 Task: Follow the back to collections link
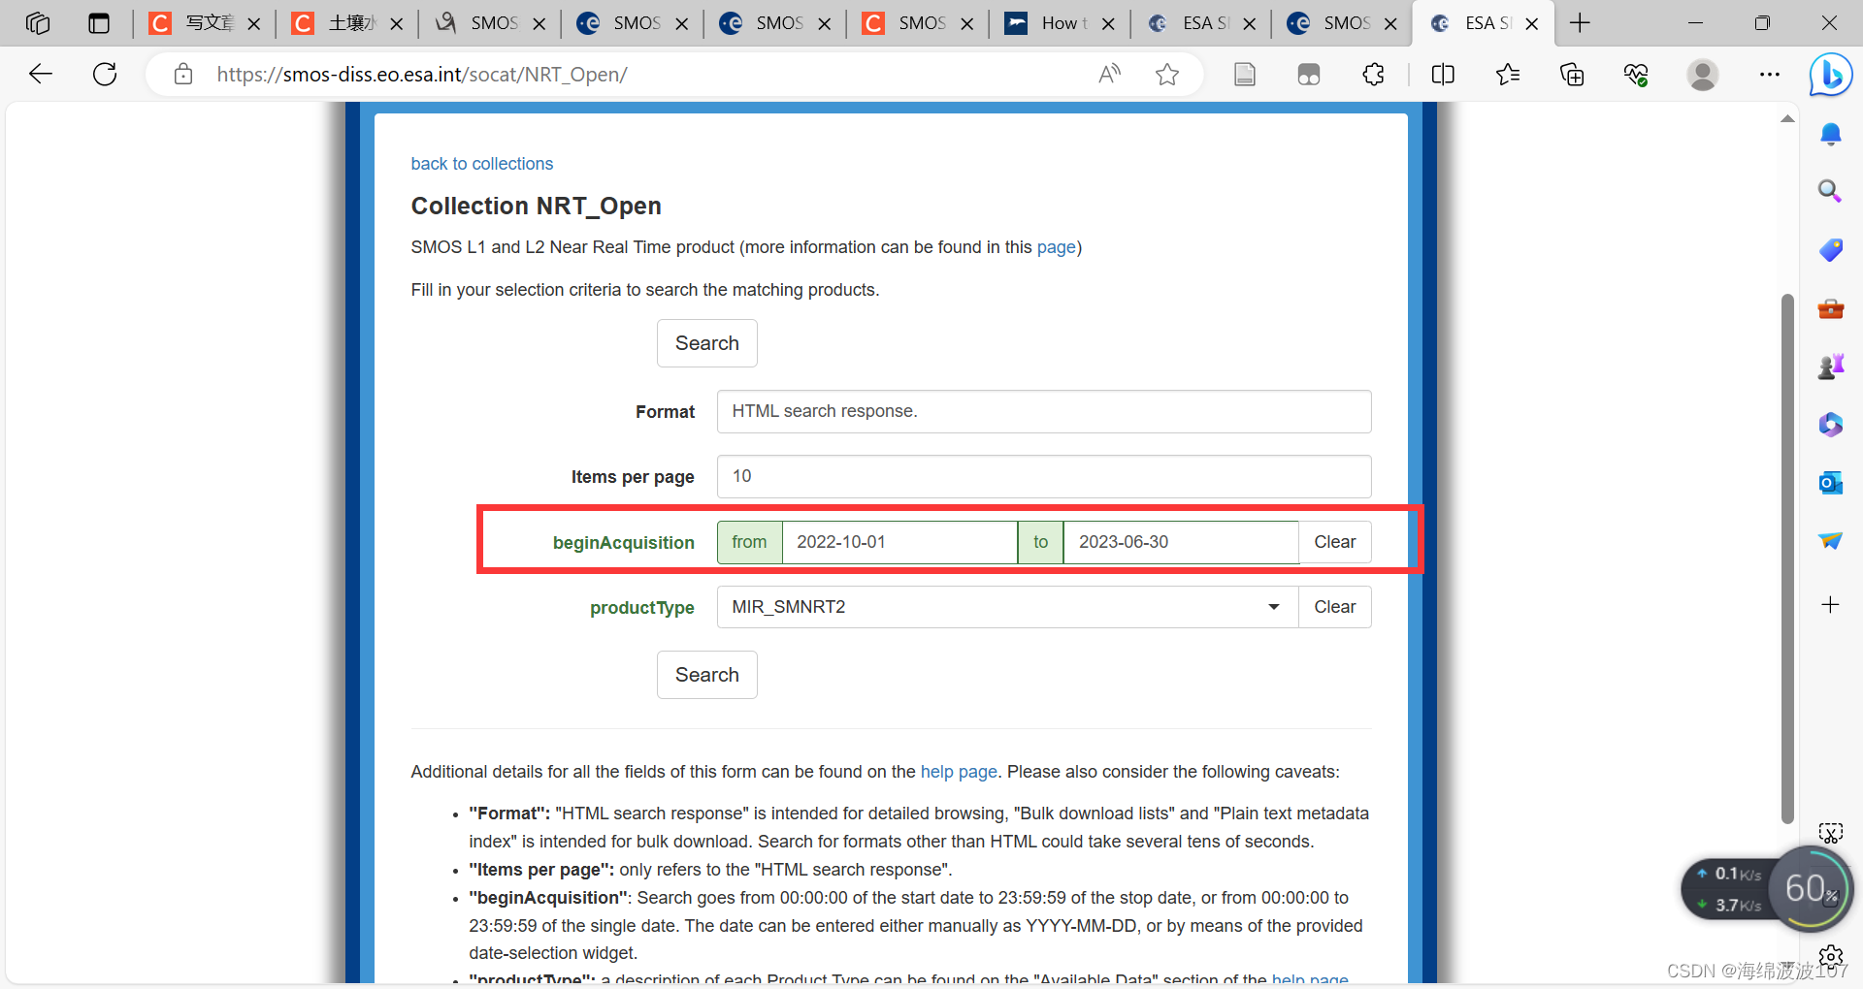482,164
